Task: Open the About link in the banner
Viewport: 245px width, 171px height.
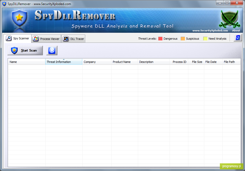Action: (x=236, y=31)
